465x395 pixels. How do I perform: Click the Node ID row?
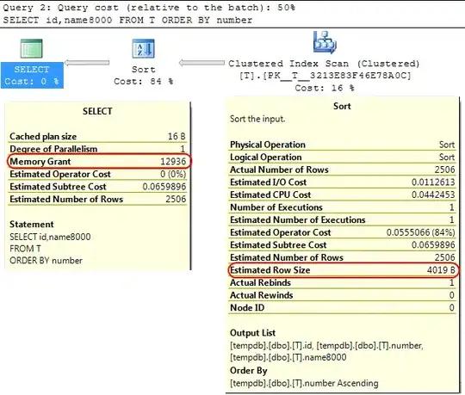click(x=343, y=307)
